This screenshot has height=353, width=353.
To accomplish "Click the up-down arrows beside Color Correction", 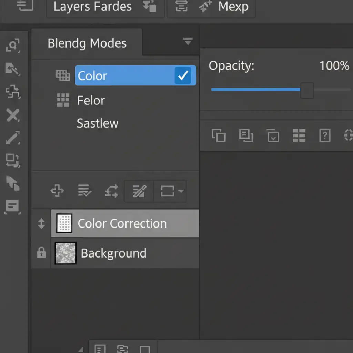I will (41, 224).
